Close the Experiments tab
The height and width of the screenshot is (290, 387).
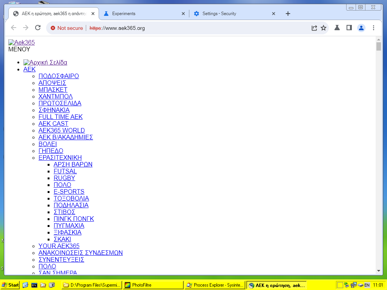pyautogui.click(x=183, y=14)
